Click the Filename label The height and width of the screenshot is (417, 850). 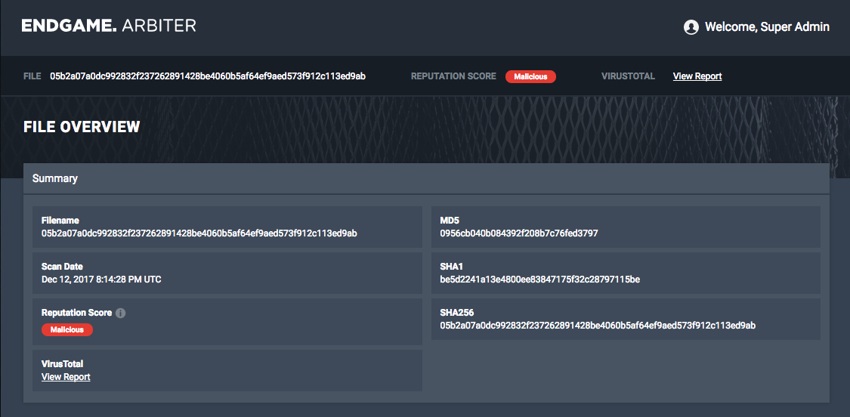tap(60, 221)
